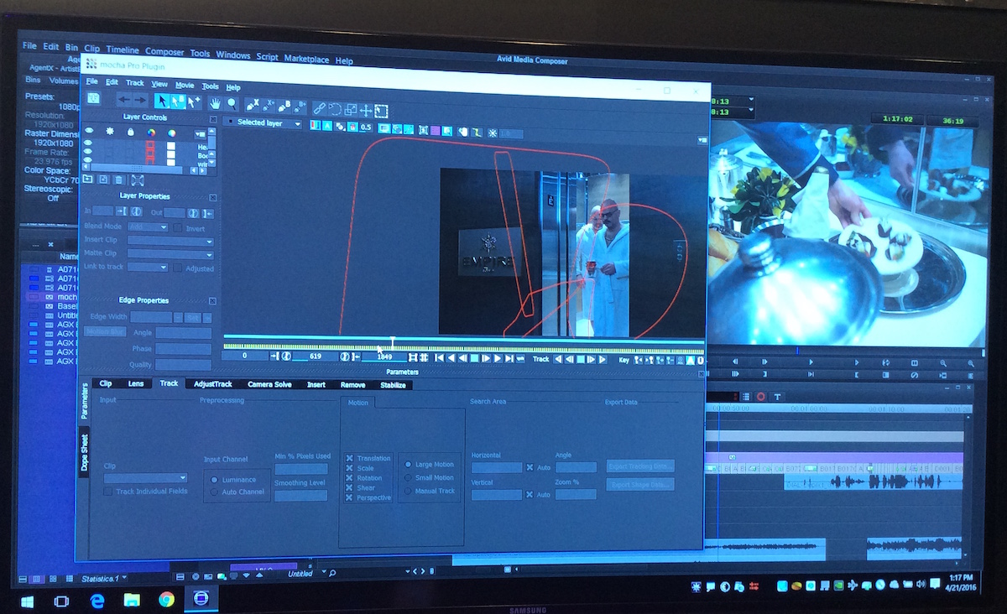Open the Avid Script menu
Screen dimensions: 1007x614
pos(267,57)
